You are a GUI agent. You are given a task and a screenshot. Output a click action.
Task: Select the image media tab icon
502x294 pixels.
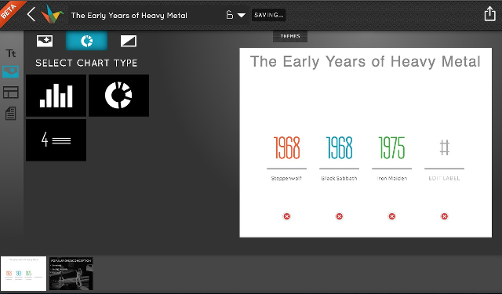click(x=45, y=41)
